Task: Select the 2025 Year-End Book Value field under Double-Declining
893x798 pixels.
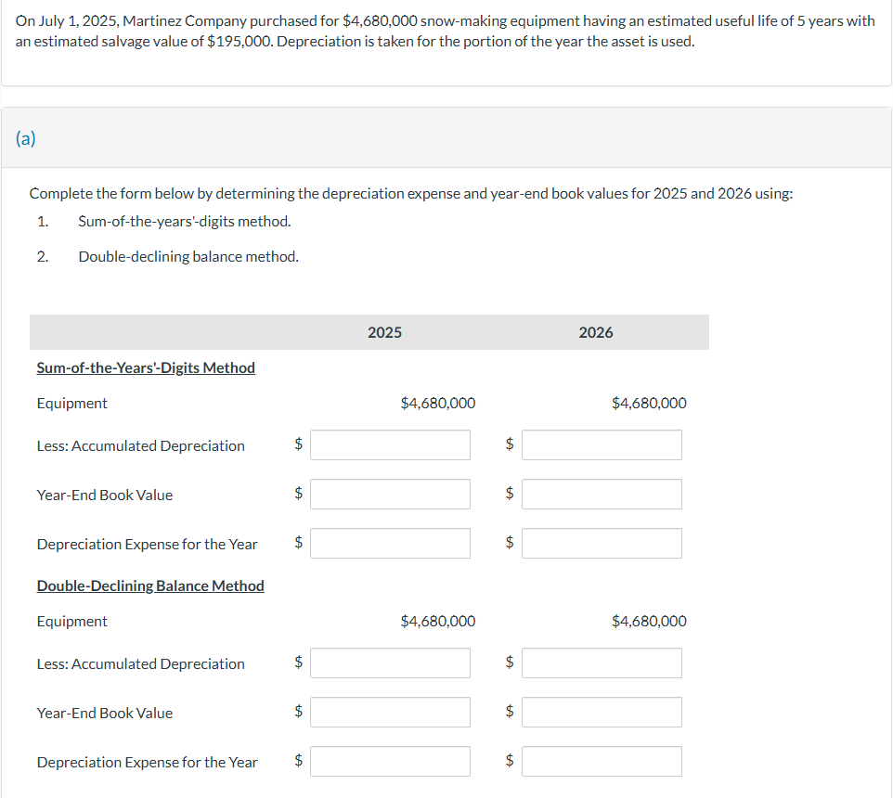Action: click(x=390, y=712)
